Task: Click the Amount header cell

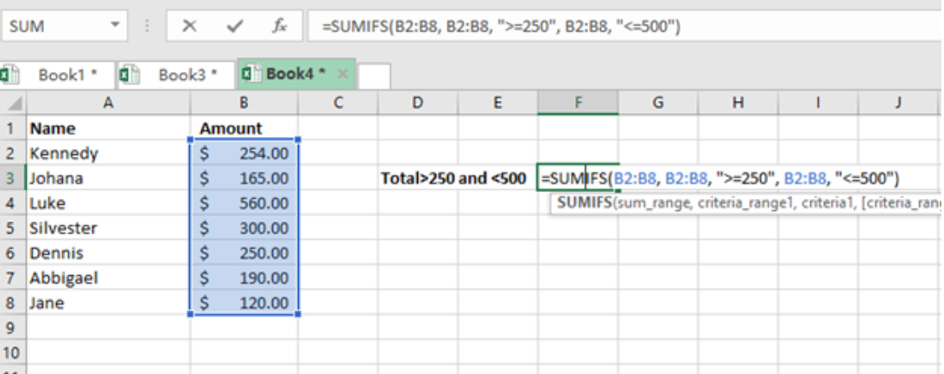Action: tap(244, 128)
